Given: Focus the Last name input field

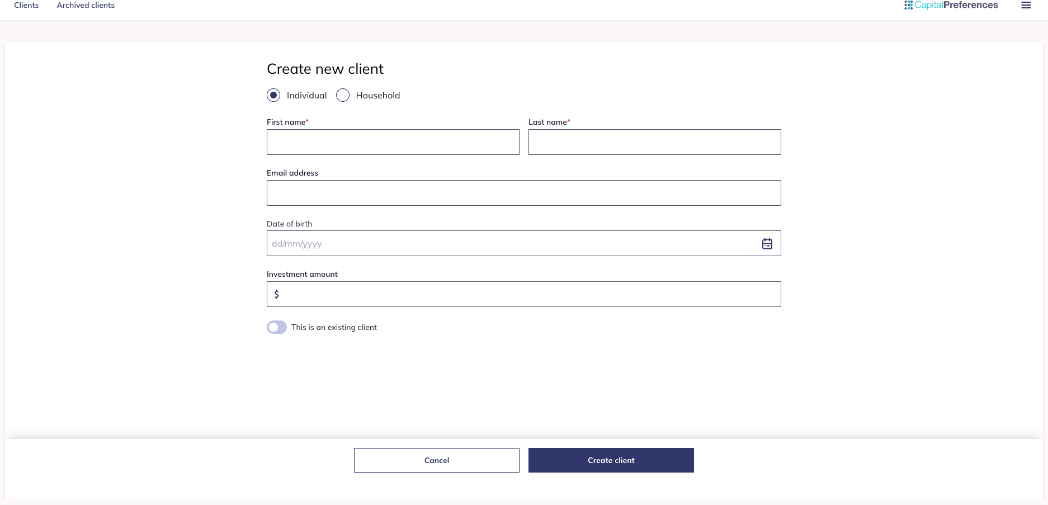Looking at the screenshot, I should point(655,142).
